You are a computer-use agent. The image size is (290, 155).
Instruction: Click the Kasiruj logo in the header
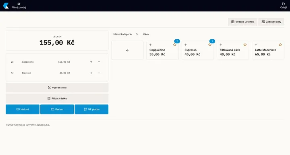[x=6, y=6]
